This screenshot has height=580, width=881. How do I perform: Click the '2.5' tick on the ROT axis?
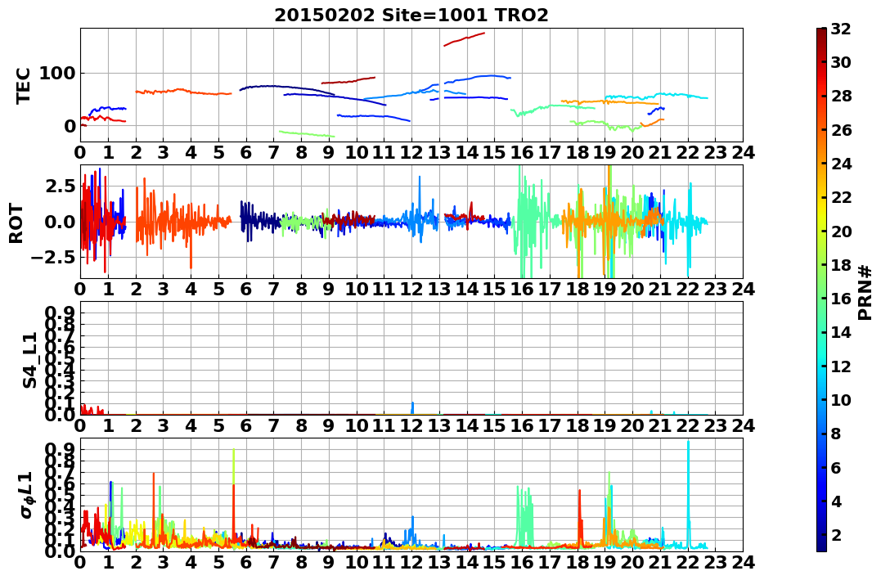(x=61, y=186)
